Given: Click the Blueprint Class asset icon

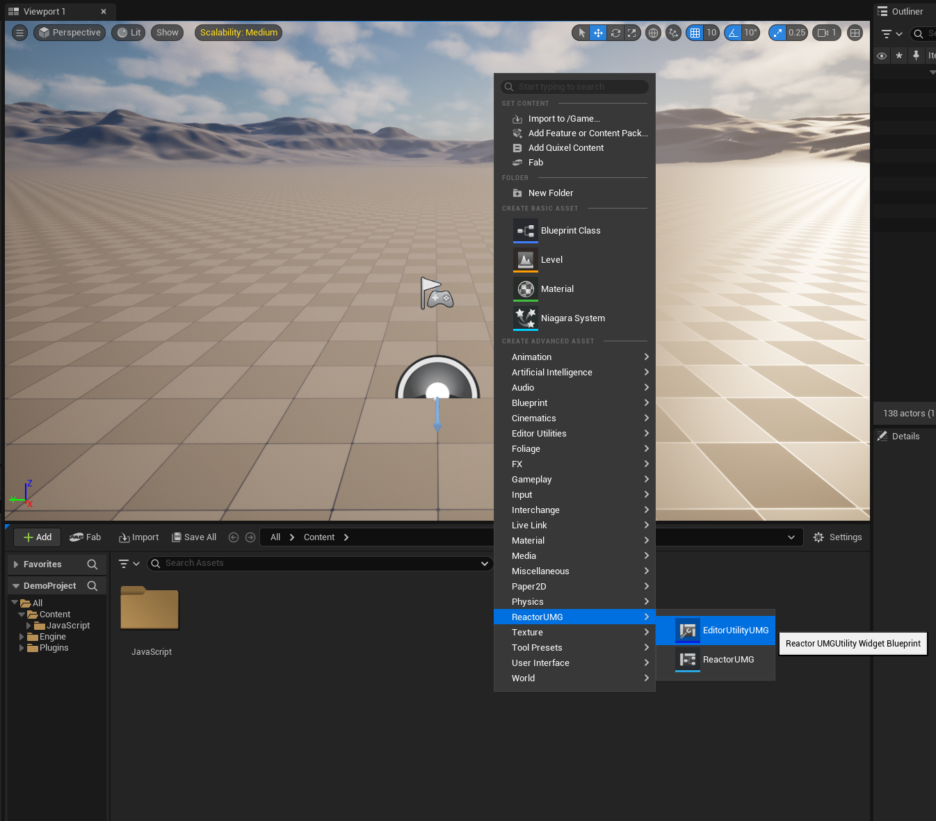Looking at the screenshot, I should [526, 231].
